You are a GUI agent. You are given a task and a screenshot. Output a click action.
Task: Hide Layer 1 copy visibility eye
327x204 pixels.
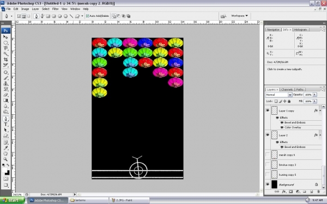268,110
